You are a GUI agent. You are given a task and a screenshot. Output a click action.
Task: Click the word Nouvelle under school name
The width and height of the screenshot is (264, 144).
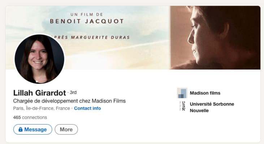pyautogui.click(x=199, y=111)
